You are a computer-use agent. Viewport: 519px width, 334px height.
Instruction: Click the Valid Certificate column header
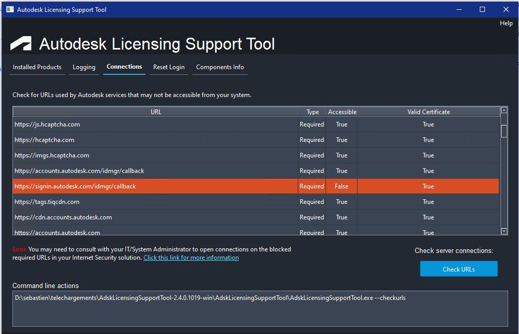click(428, 112)
